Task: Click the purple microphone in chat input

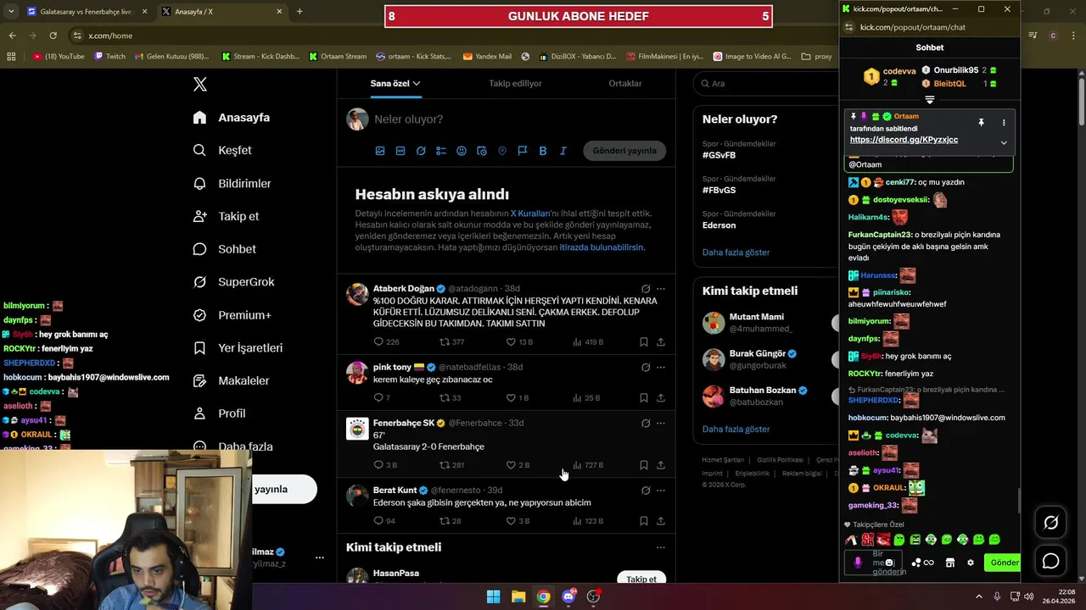Action: click(x=858, y=563)
